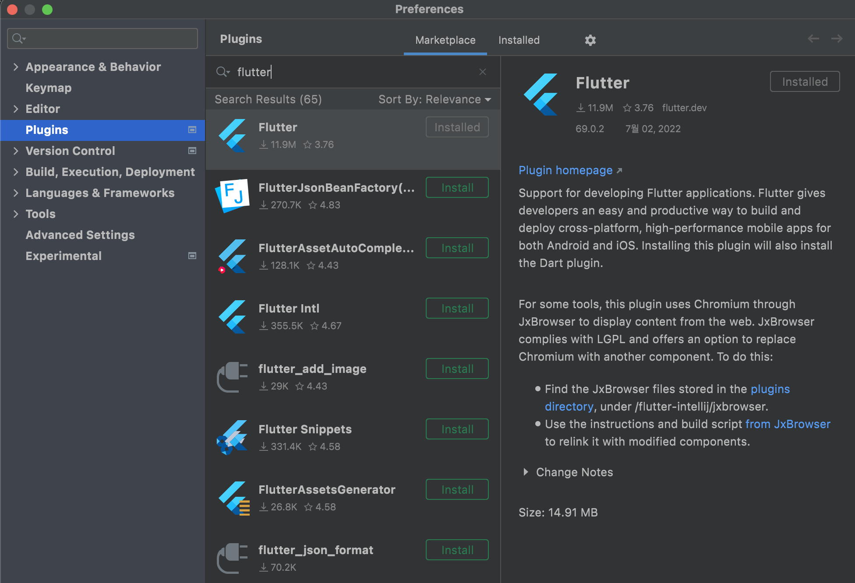This screenshot has height=583, width=855.
Task: Click the FlutterJsonBeanFactory plugin icon
Action: (233, 196)
